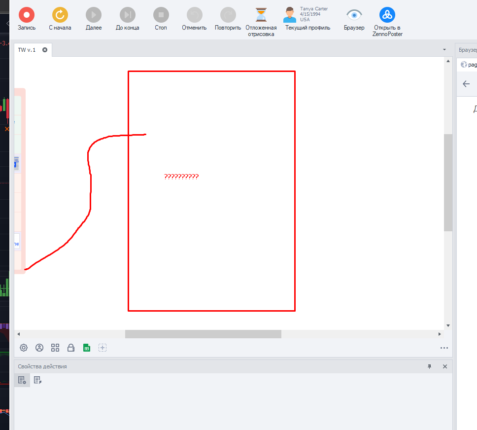477x430 pixels.
Task: Click the dashed add-area plus icon
Action: pyautogui.click(x=102, y=348)
